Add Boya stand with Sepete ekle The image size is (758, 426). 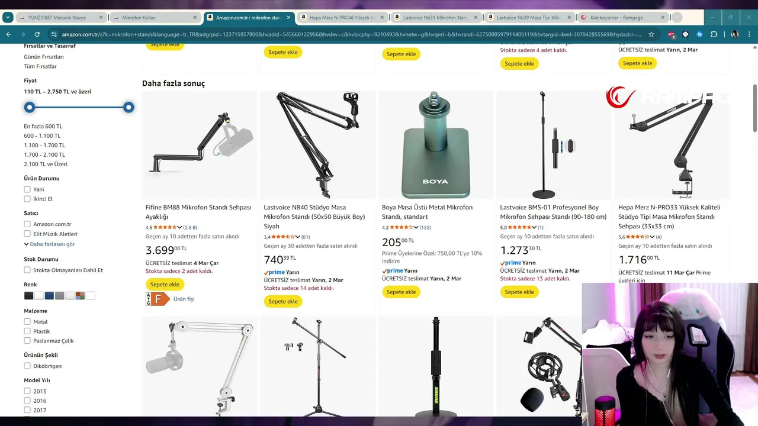coord(401,292)
